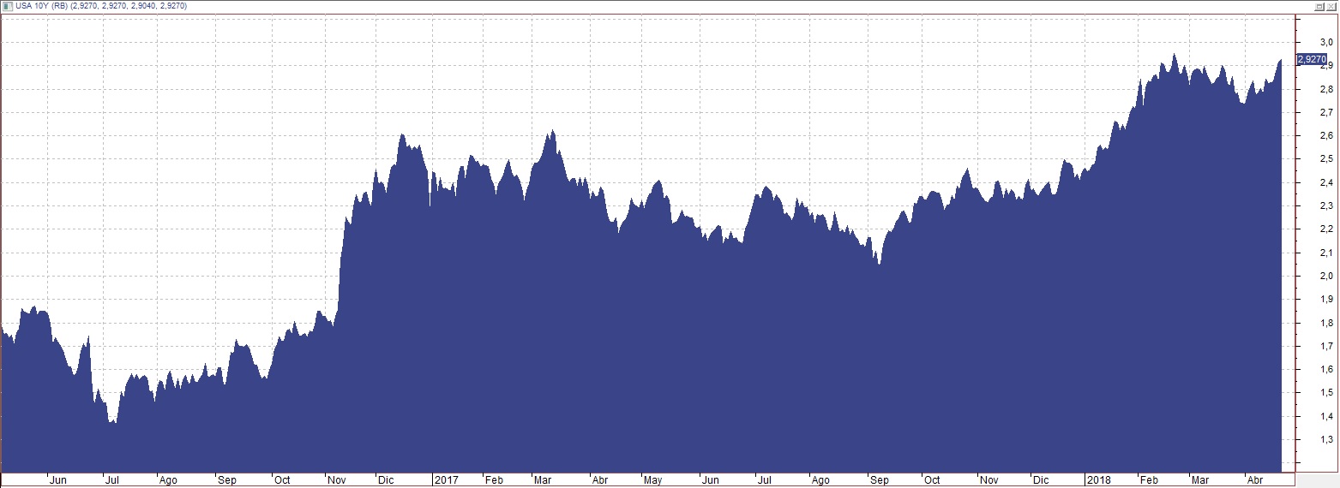
Task: Click the 1,5 value on price axis
Action: click(1325, 392)
